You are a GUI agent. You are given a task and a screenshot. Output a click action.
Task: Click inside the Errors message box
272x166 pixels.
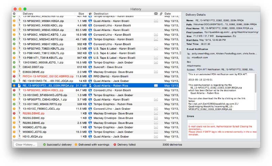[222, 129]
